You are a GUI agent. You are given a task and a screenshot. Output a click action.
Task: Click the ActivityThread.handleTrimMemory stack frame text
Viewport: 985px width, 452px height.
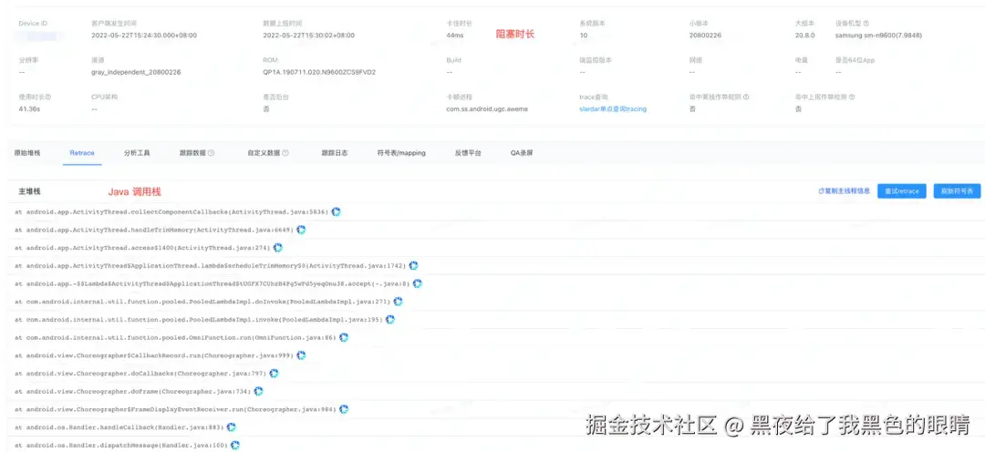154,230
